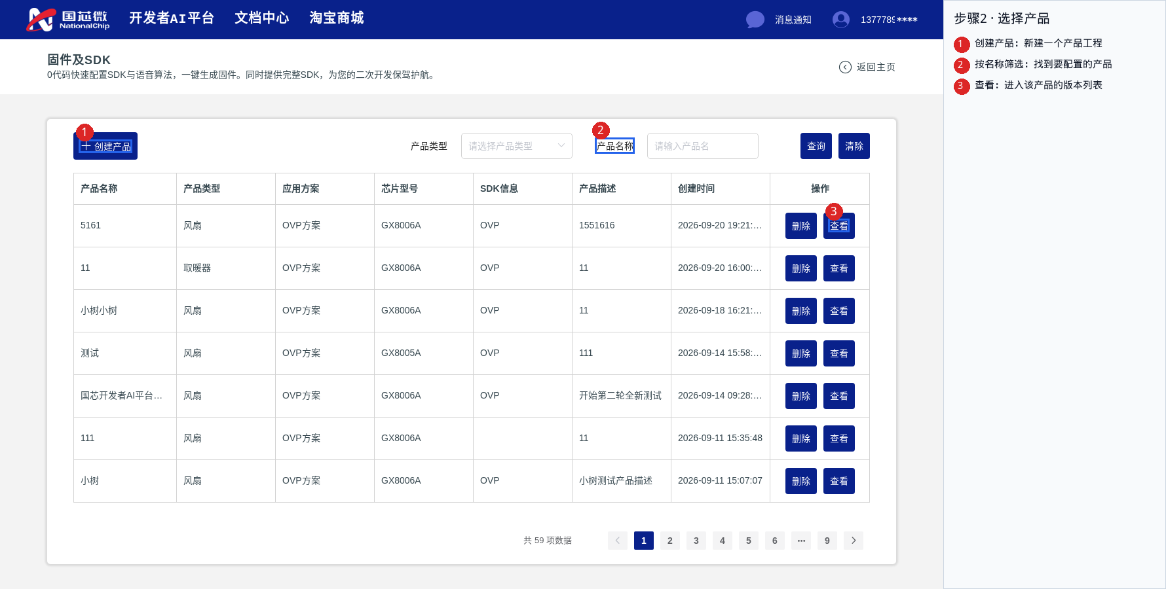Select page 1 in pagination
Viewport: 1166px width, 589px height.
point(644,541)
